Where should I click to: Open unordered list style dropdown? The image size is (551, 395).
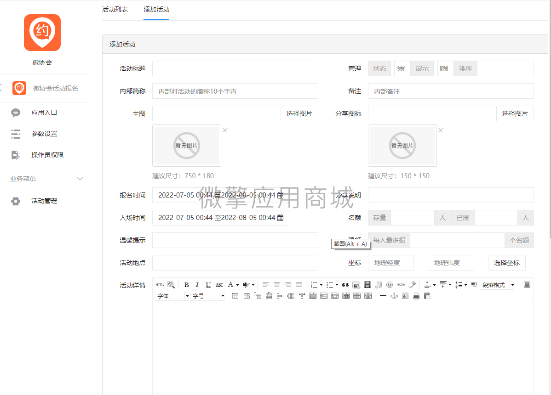(x=337, y=285)
